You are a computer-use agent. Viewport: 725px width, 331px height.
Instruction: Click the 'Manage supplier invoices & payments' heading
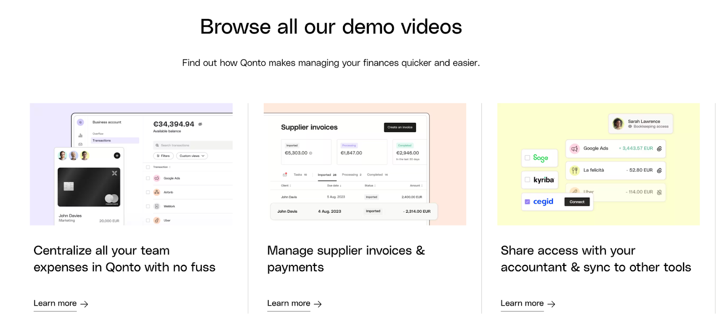tap(346, 259)
